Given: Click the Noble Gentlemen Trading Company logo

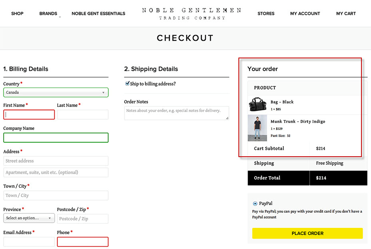Looking at the screenshot, I should click(x=191, y=14).
